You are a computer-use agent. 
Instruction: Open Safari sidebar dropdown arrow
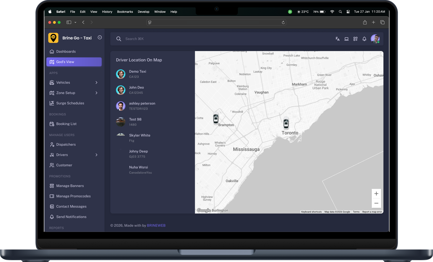pos(75,22)
